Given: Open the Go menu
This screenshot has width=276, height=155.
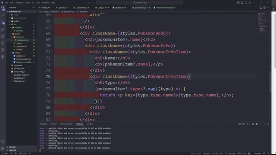Looking at the screenshot, I should pos(33,3).
